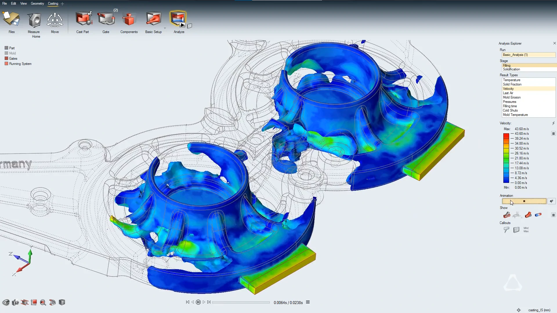Screen dimensions: 557x313
Task: Open the velocity legend options menu
Action: [x=553, y=134]
